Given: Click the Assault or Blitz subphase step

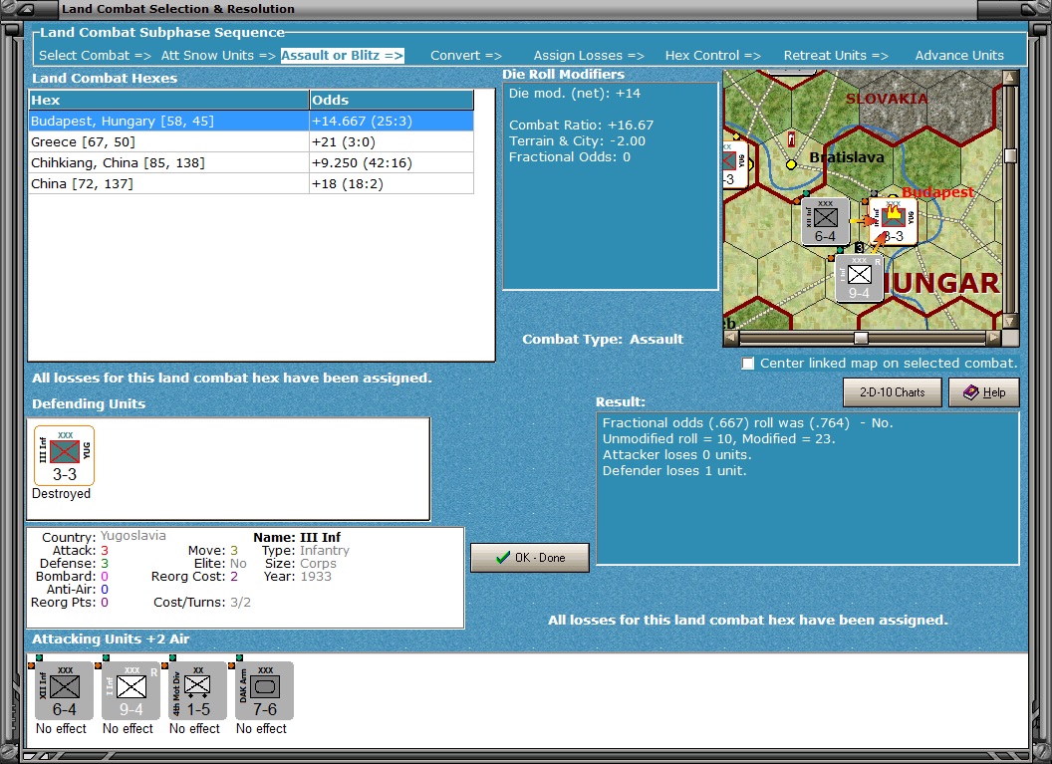Looking at the screenshot, I should 342,56.
